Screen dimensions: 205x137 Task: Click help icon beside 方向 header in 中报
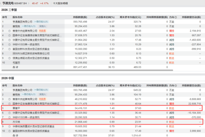176,86
